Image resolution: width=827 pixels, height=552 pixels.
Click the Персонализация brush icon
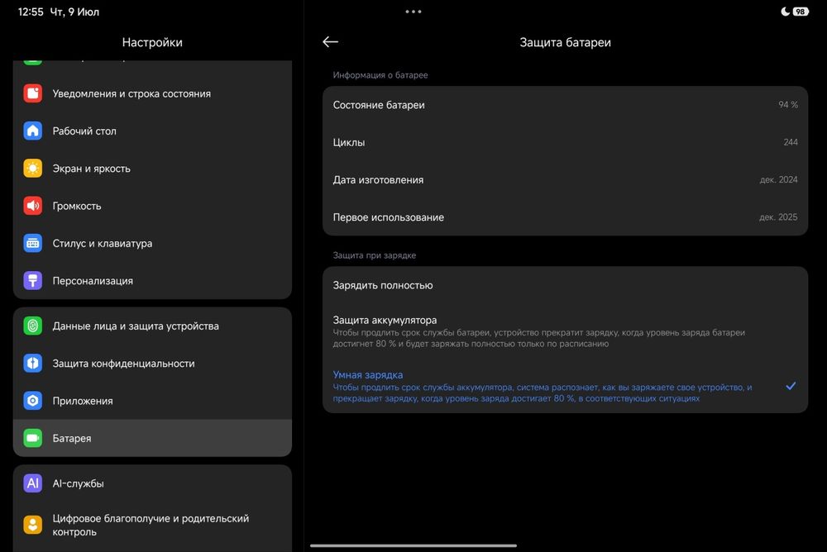tap(33, 280)
